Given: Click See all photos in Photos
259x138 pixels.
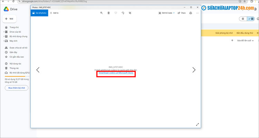Looking at the screenshot, I should (x=39, y=13).
